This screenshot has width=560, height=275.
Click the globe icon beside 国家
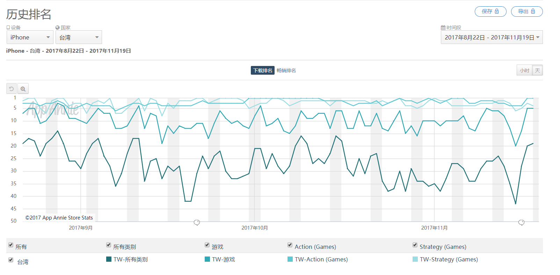(x=58, y=28)
